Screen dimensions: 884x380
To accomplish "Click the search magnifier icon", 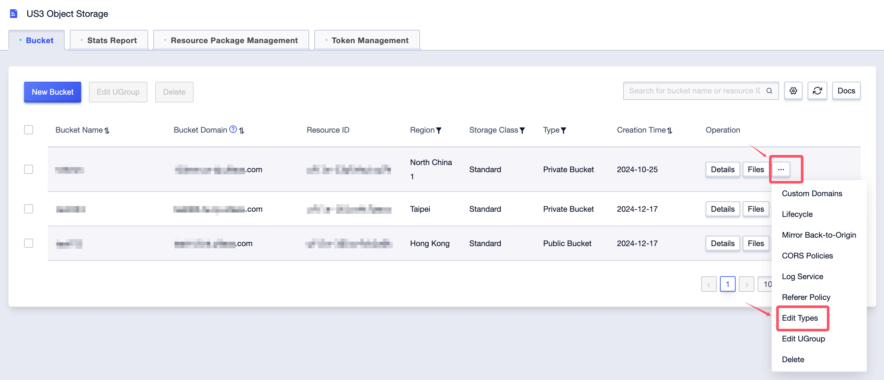I will (x=769, y=91).
